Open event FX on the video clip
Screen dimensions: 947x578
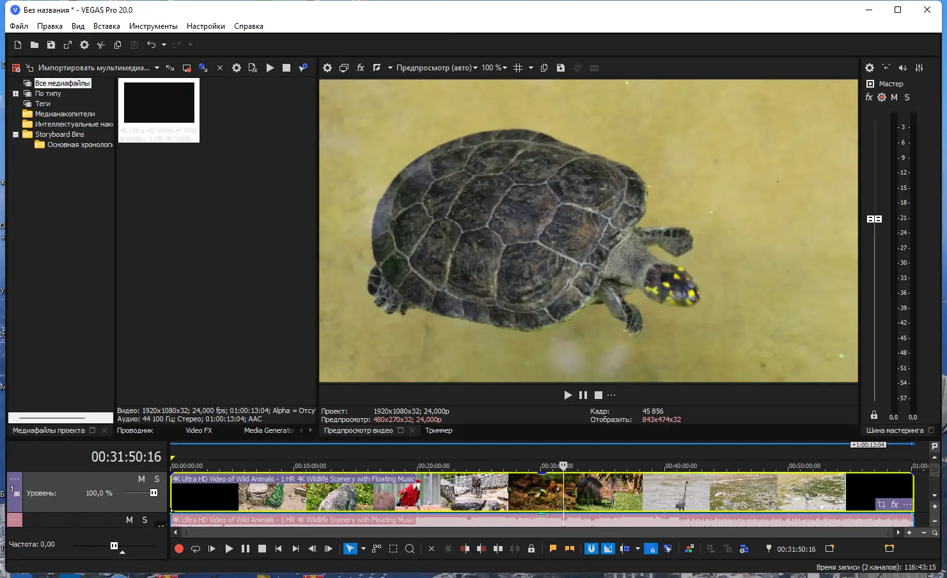coord(895,504)
